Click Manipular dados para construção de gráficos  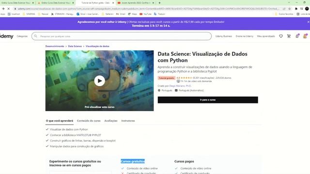[77, 146]
